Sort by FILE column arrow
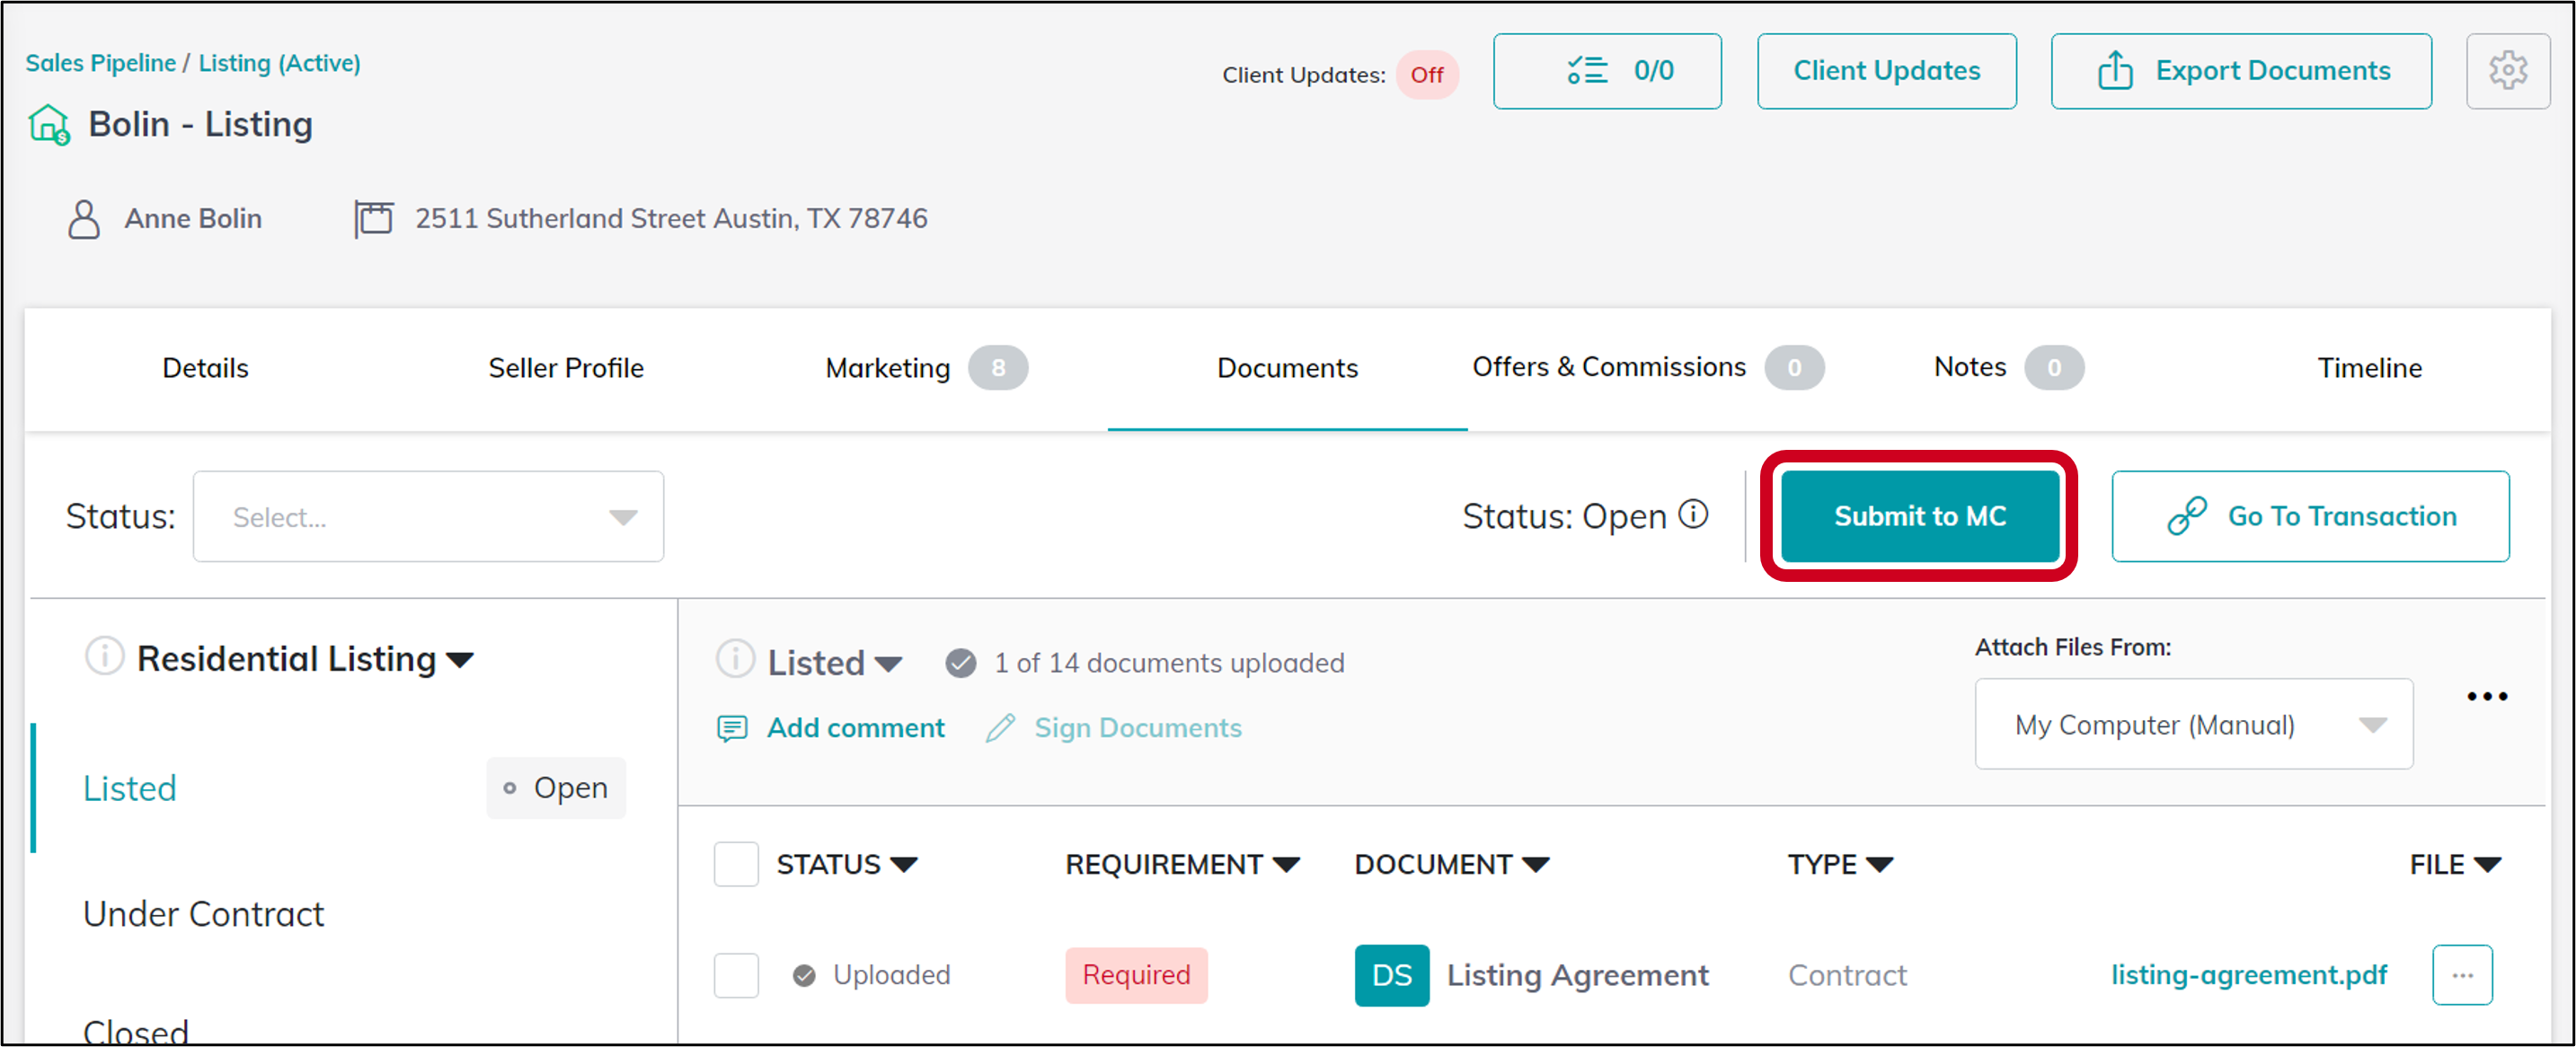 point(2487,864)
